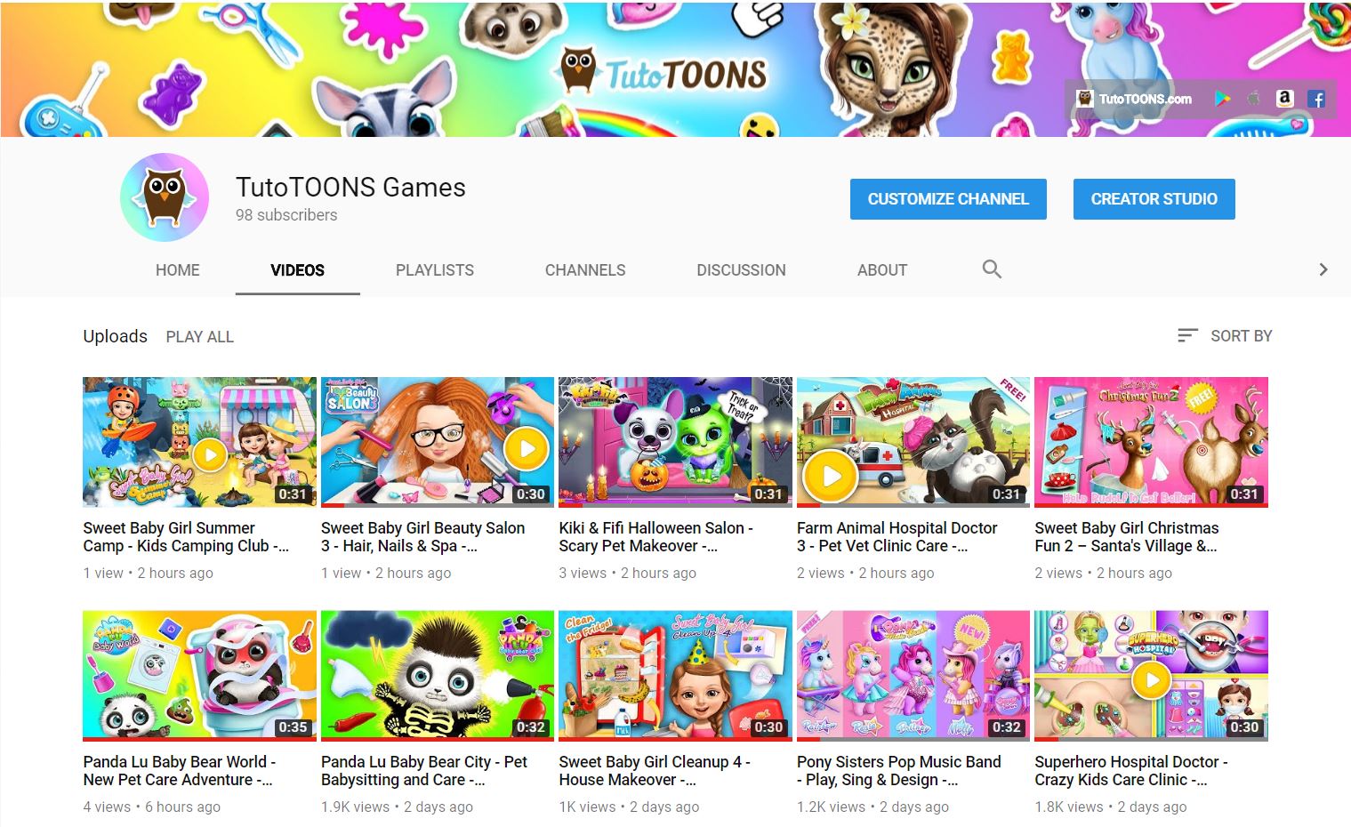
Task: Open the Google Play icon in banner
Action: point(1223,99)
